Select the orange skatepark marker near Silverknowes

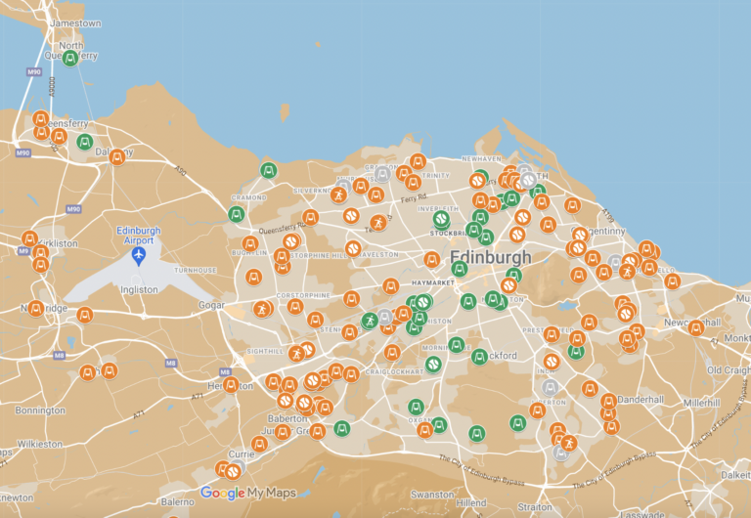coord(338,194)
